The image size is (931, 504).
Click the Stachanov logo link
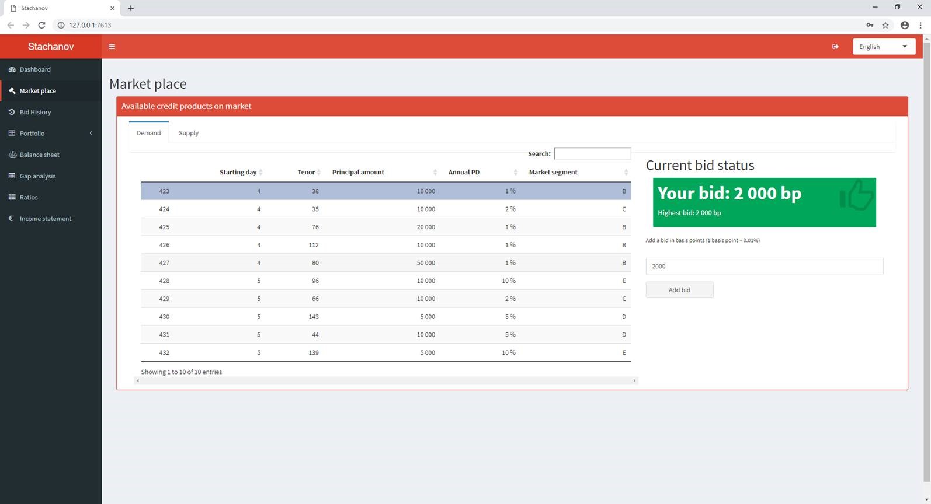point(51,47)
